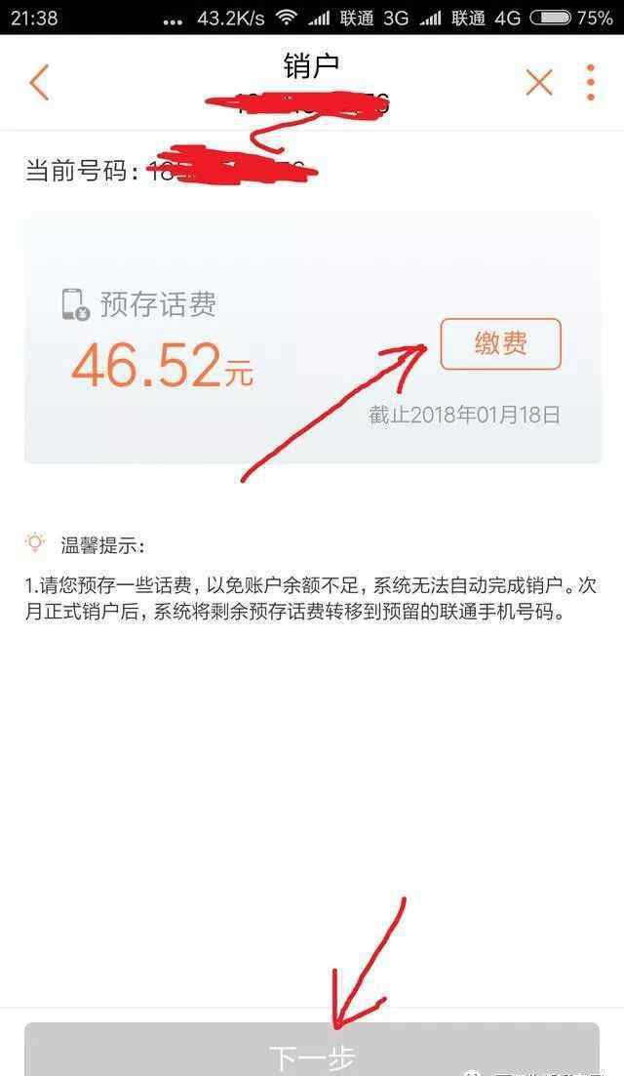This screenshot has height=1076, width=624.
Task: Tap the Wi-Fi status icon
Action: (286, 18)
